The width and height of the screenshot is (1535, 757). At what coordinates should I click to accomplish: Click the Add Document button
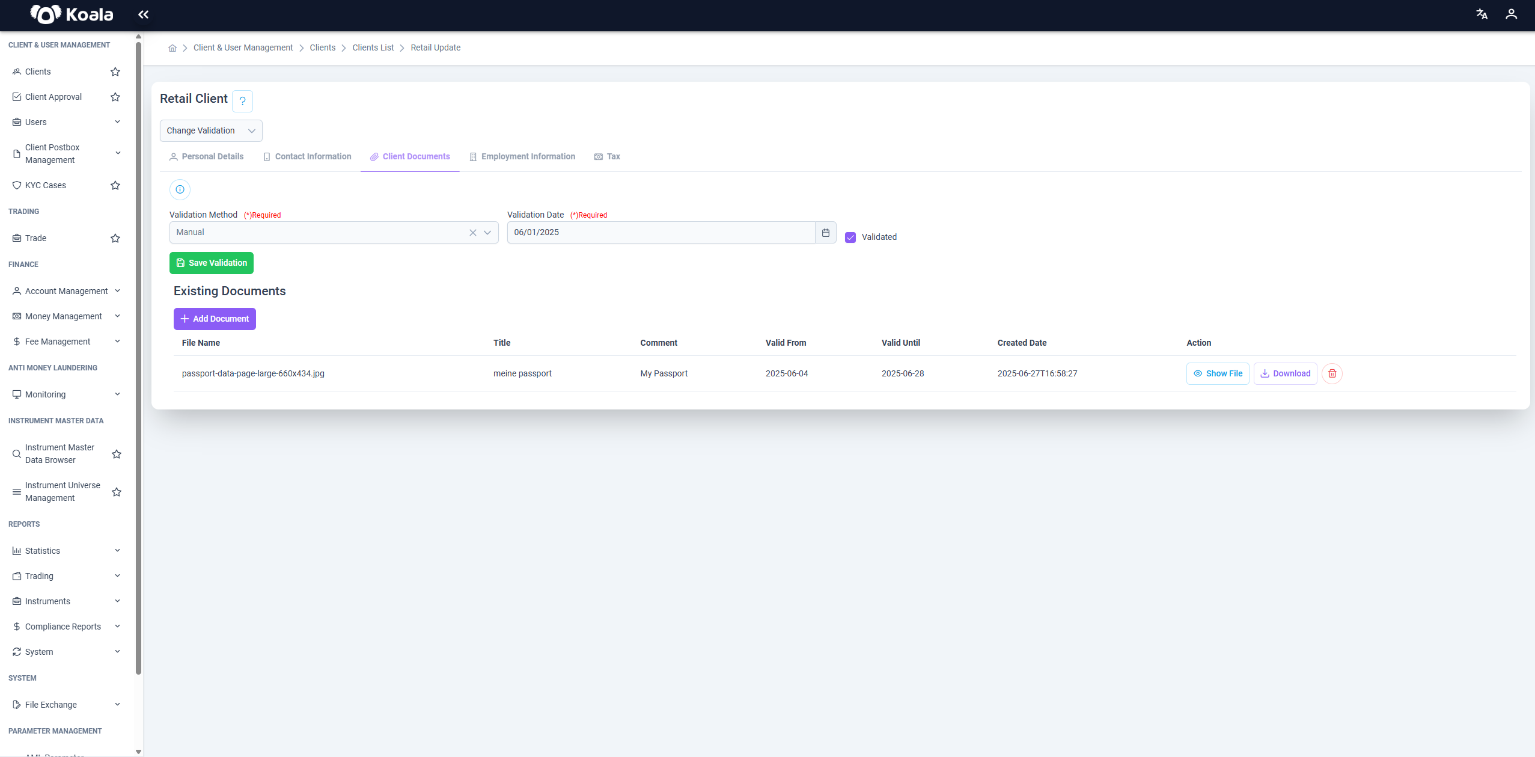pyautogui.click(x=215, y=319)
